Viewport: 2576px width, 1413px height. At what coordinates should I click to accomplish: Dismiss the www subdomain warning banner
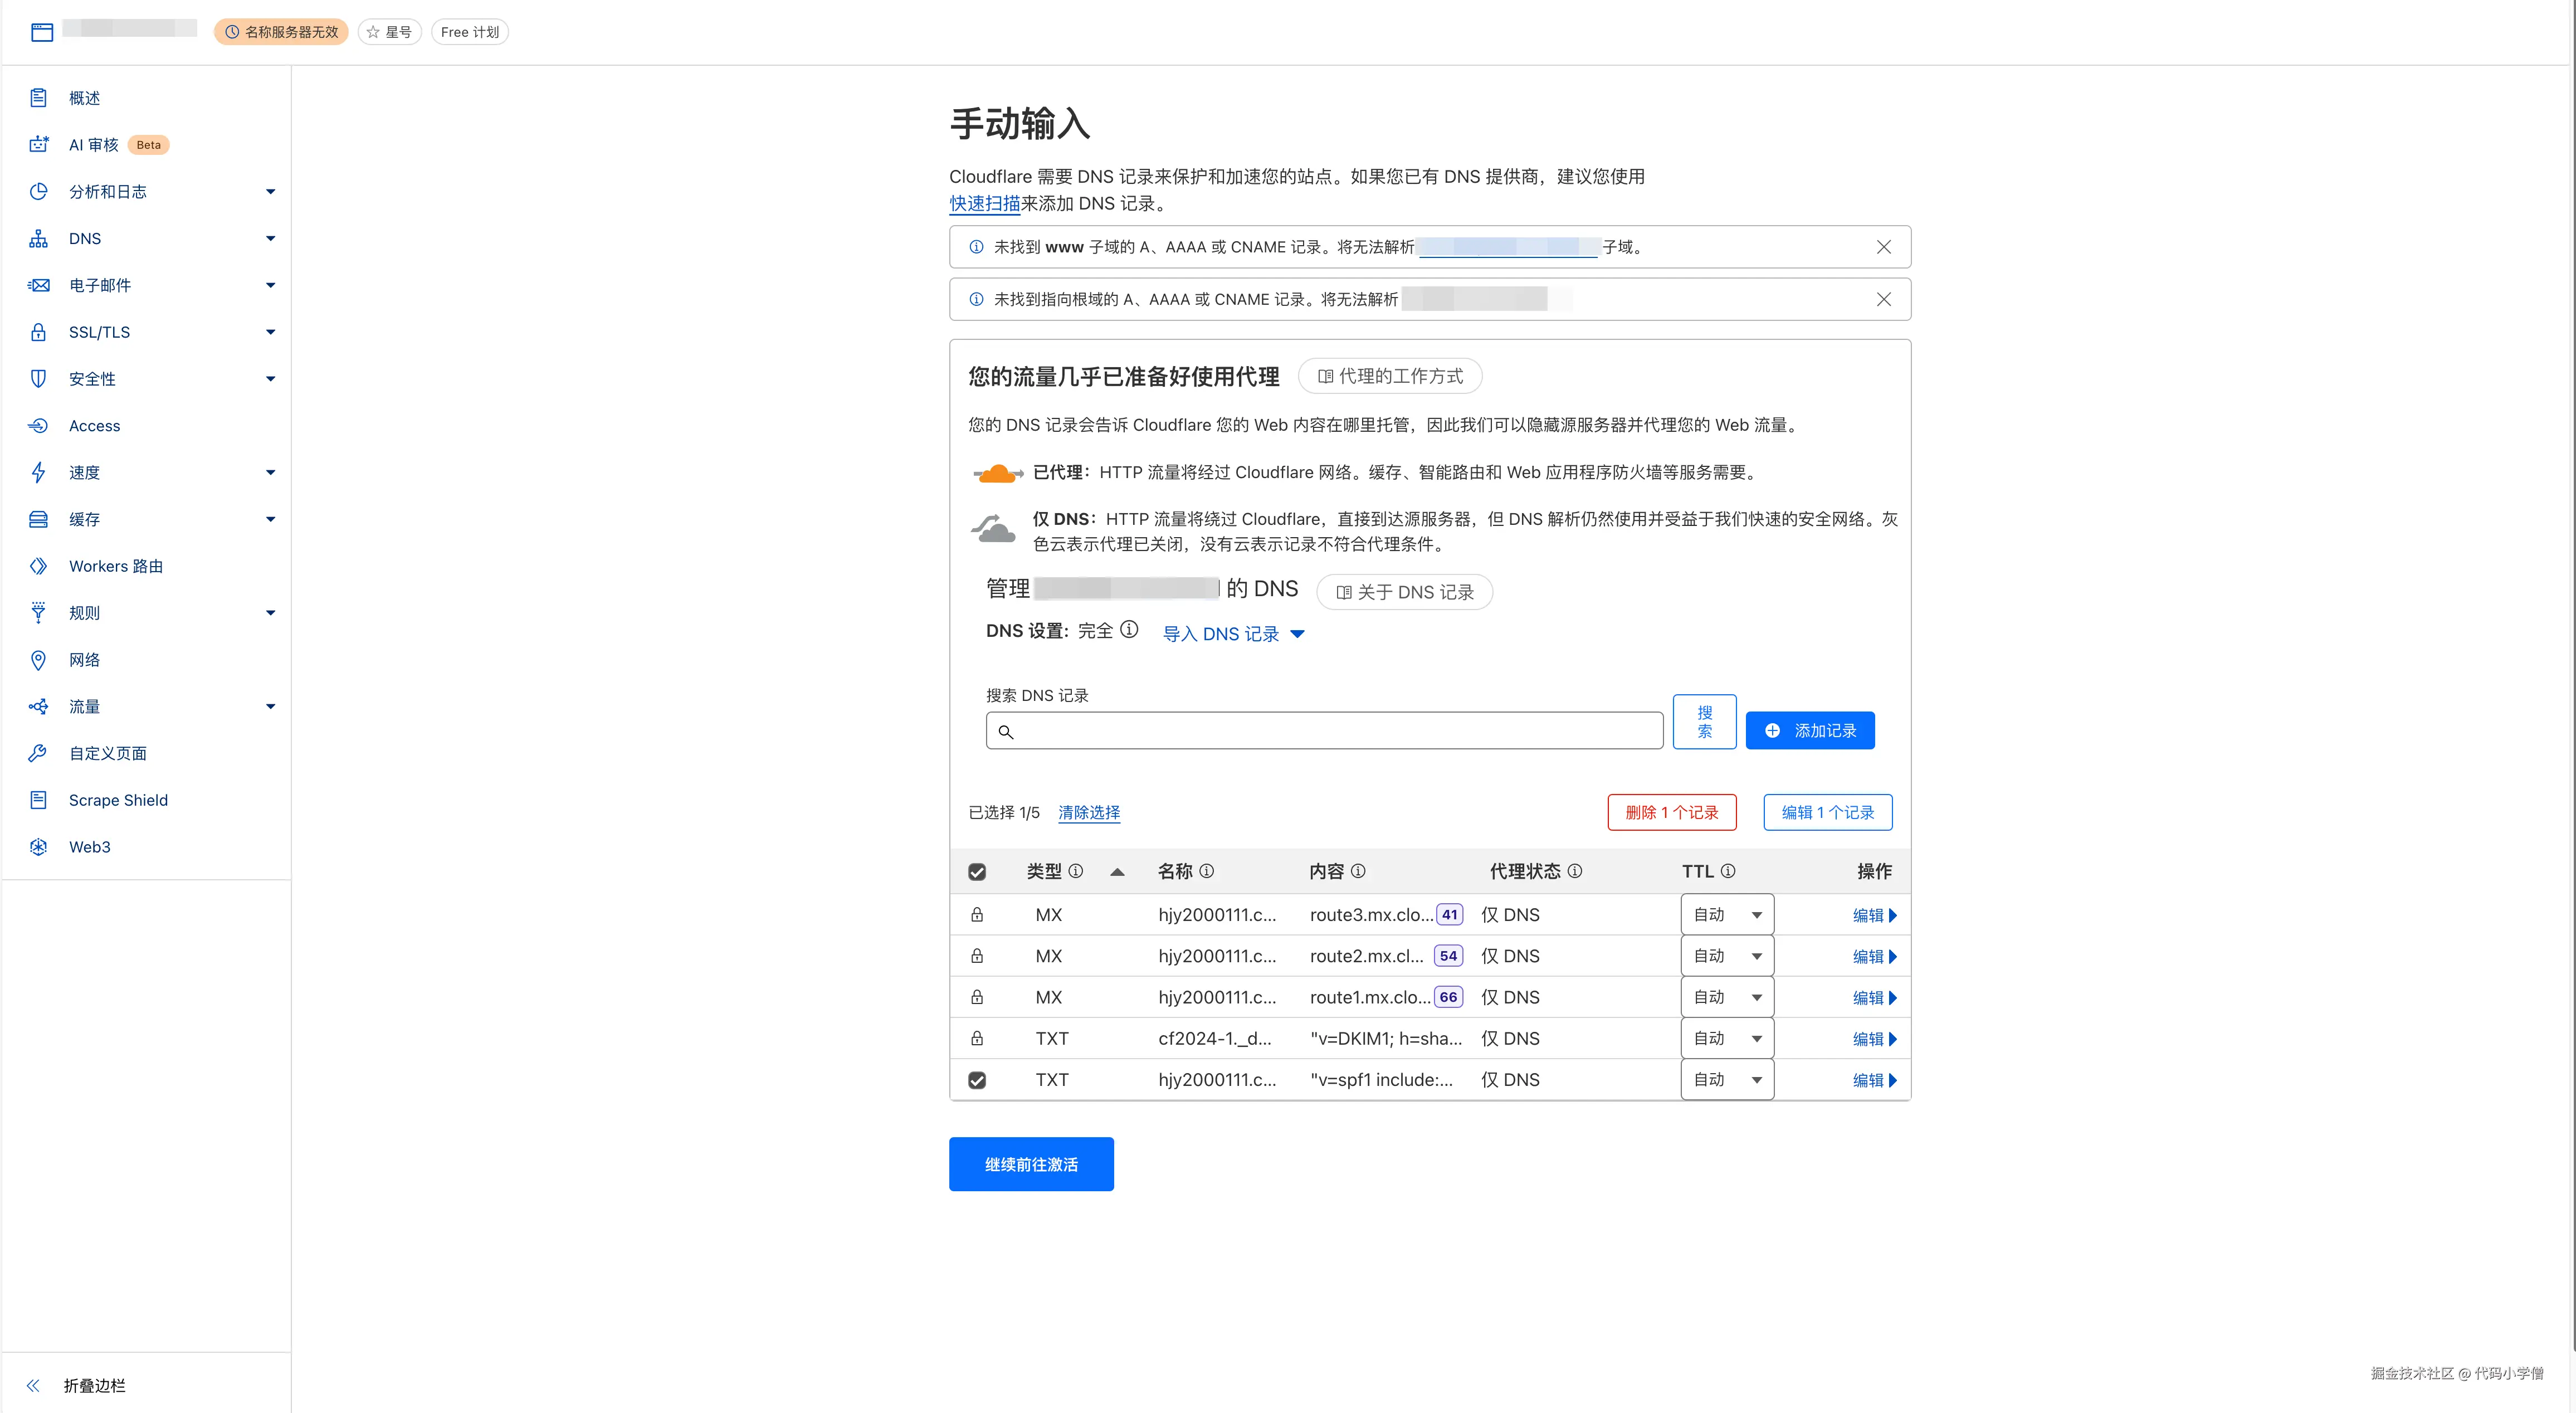(1883, 247)
